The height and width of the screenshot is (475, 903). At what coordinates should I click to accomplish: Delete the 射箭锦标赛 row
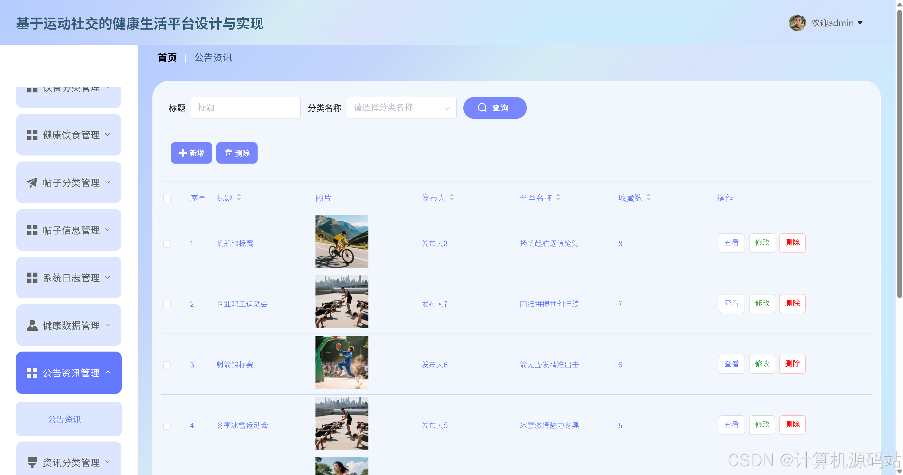(792, 364)
